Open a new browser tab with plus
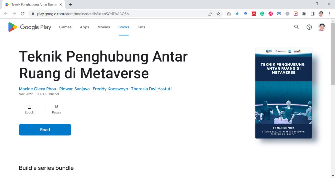 (x=71, y=4)
